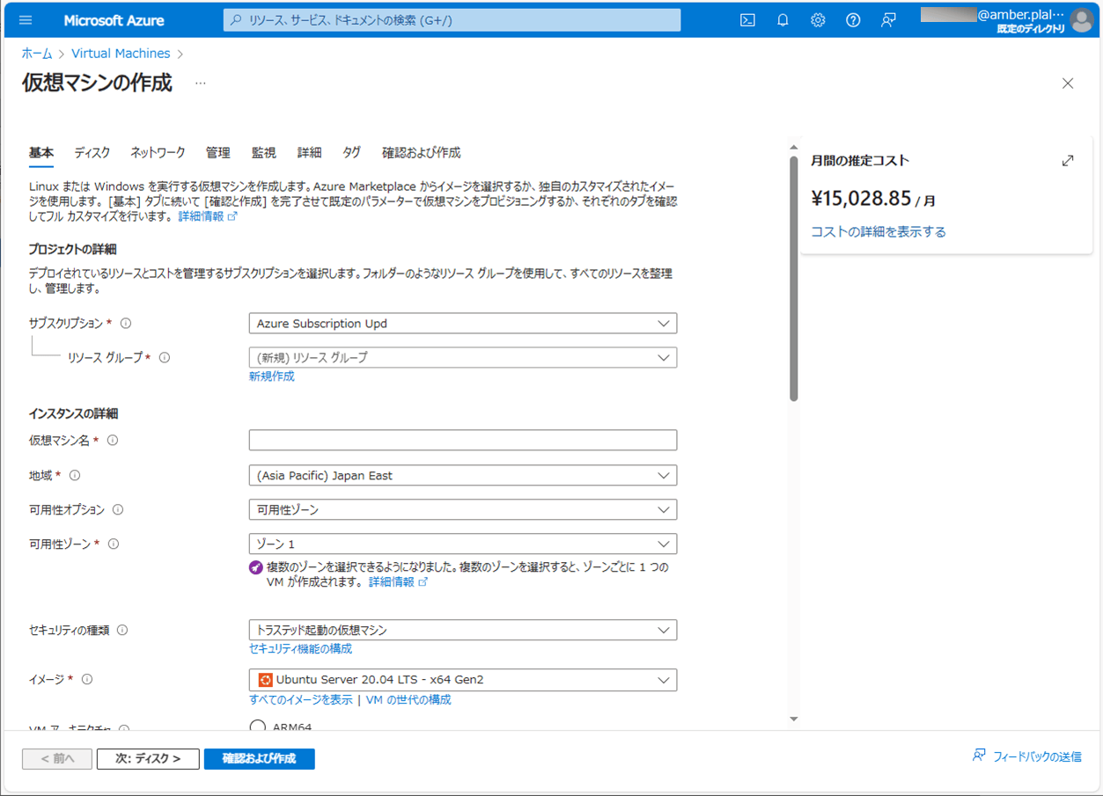This screenshot has height=796, width=1103.
Task: Switch to the 基本 tab
Action: tap(41, 153)
